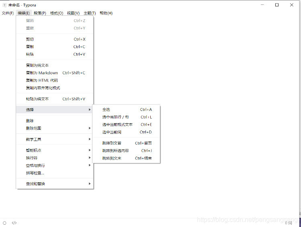Expand the 换行符 submenu
The width and height of the screenshot is (301, 227).
[55, 158]
